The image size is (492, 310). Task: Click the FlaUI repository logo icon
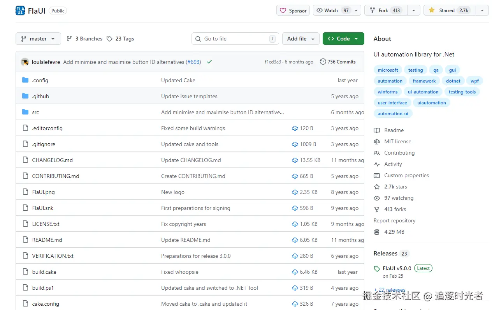20,11
